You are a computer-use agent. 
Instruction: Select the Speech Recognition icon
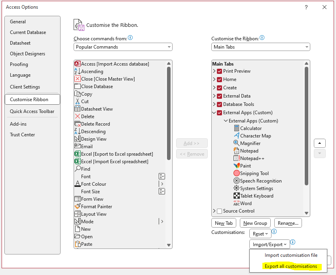(x=236, y=181)
